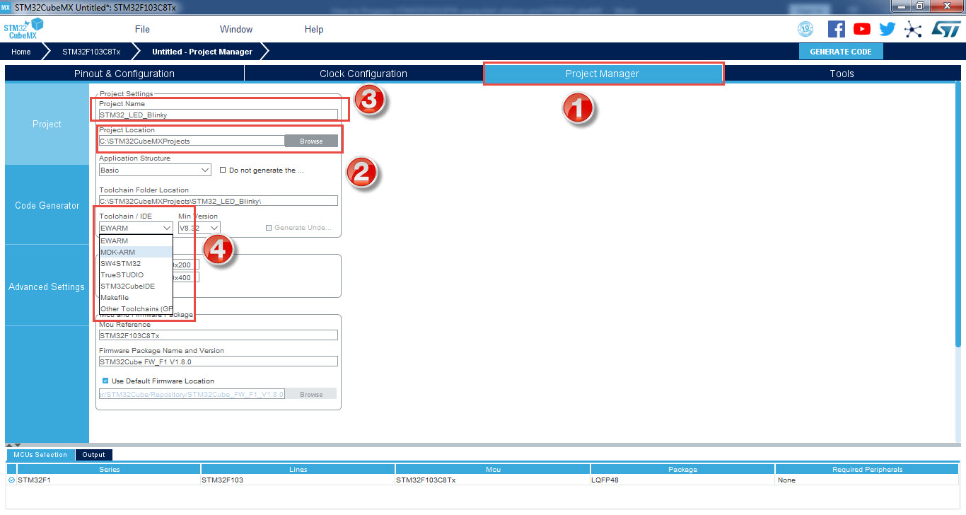Click the Project Name input field

(x=219, y=115)
